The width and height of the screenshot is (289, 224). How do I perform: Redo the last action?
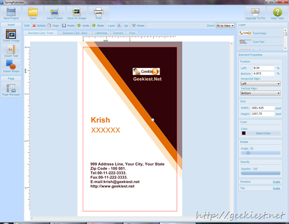(98, 25)
